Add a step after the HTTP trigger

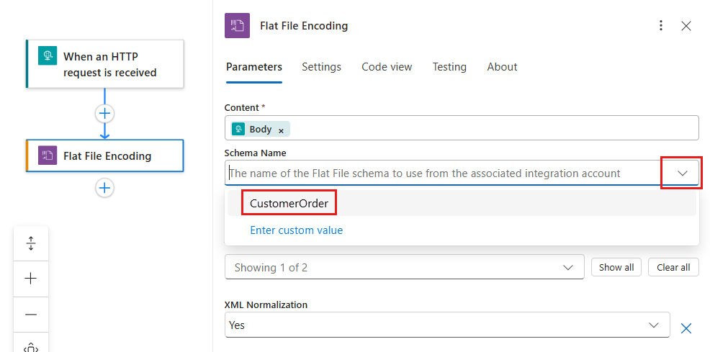tap(104, 113)
